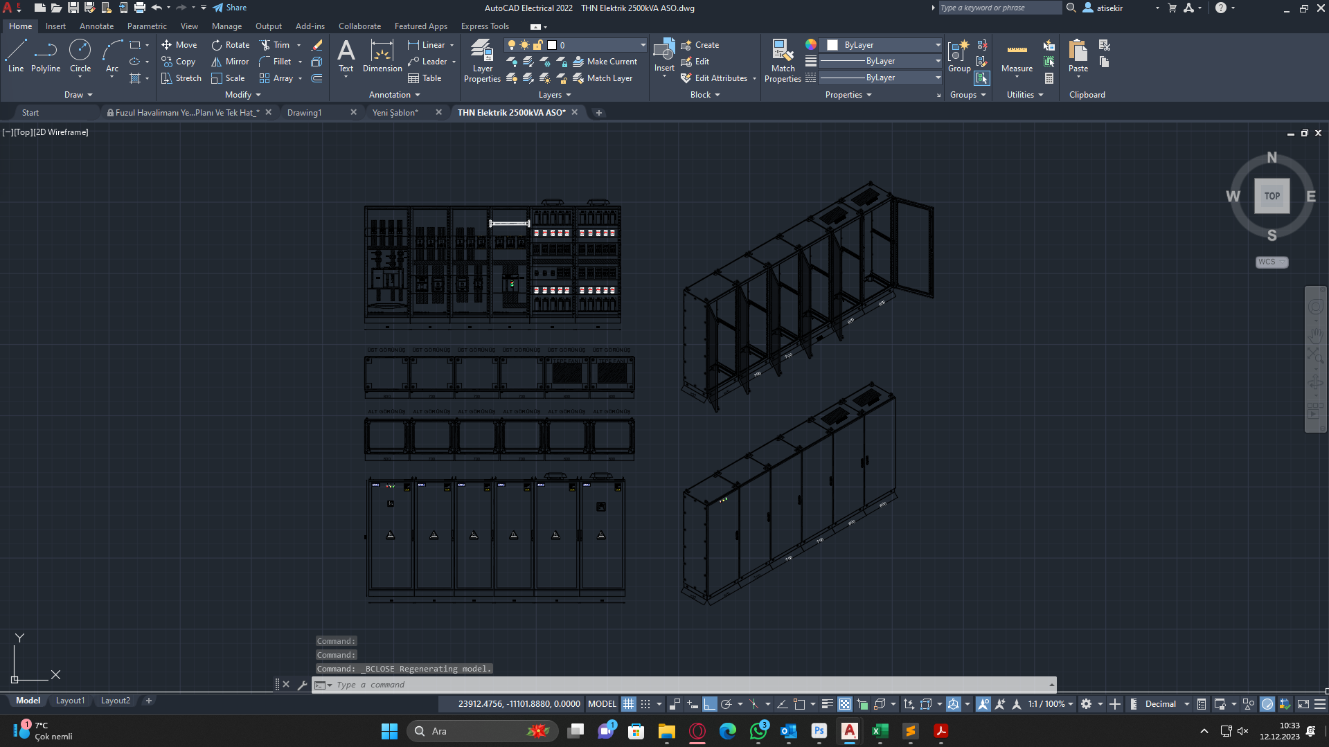
Task: Toggle the drawing grid display in status bar
Action: [628, 704]
